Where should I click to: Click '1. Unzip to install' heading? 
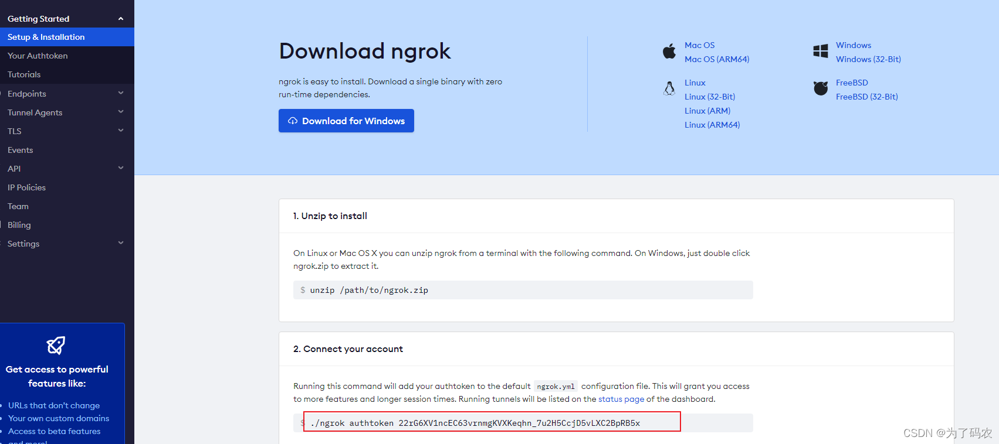(x=330, y=216)
